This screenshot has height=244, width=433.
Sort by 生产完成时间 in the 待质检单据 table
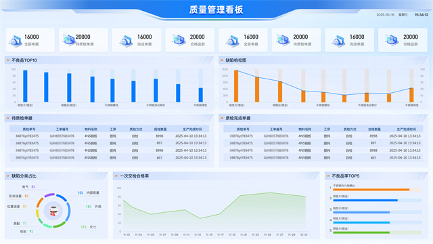[x=192, y=129]
